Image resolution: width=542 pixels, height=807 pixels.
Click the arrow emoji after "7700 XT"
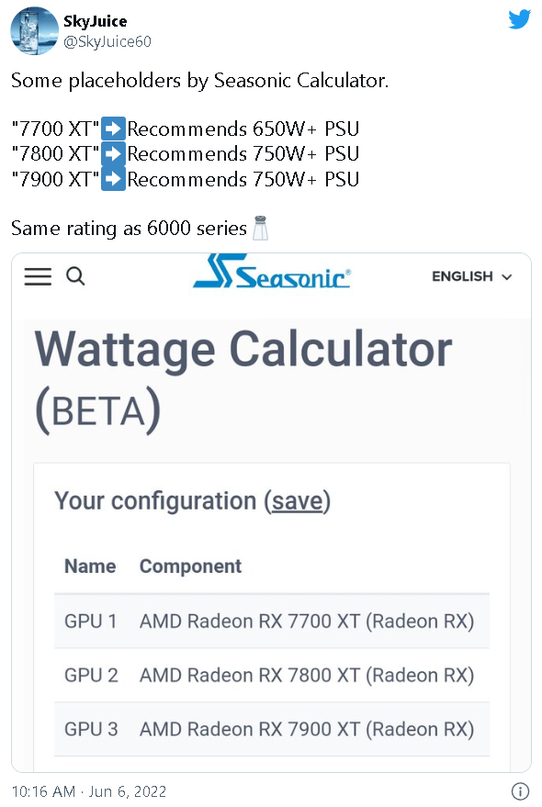coord(113,129)
